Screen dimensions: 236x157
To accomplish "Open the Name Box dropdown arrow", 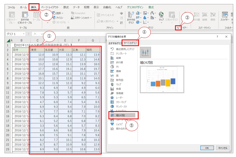I will [24, 34].
